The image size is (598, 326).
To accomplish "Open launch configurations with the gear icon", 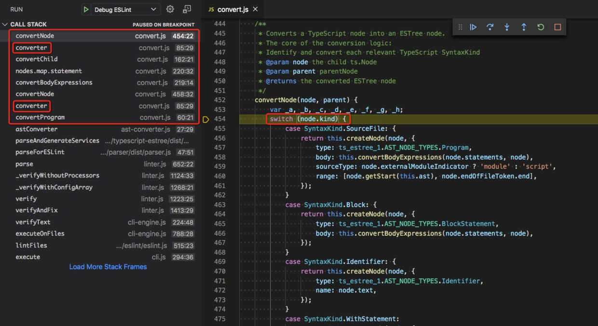I will point(170,9).
